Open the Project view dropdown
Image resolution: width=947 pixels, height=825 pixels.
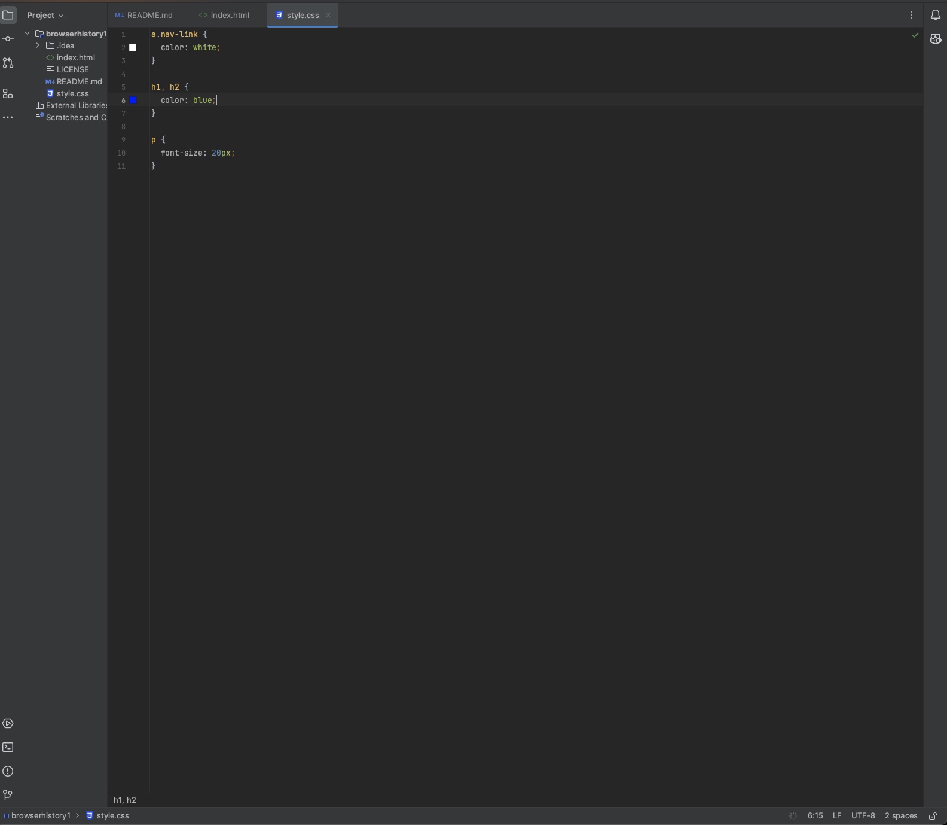pyautogui.click(x=45, y=15)
